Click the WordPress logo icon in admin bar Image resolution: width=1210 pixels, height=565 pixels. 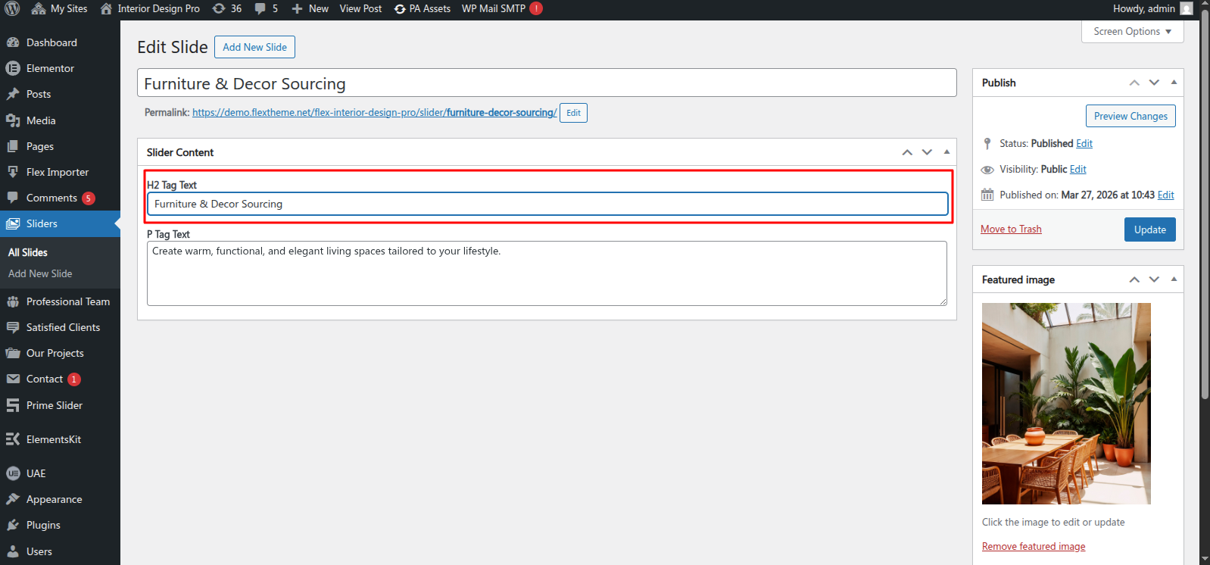coord(12,8)
